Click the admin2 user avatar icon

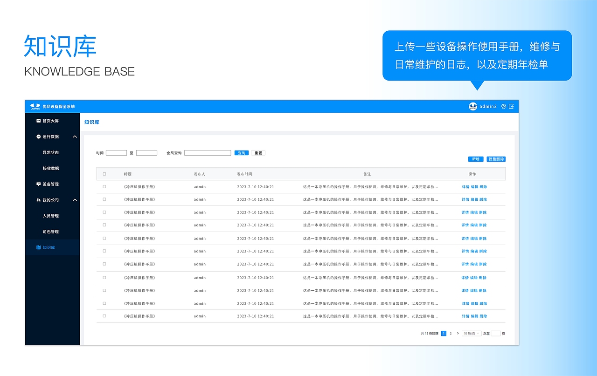click(472, 106)
